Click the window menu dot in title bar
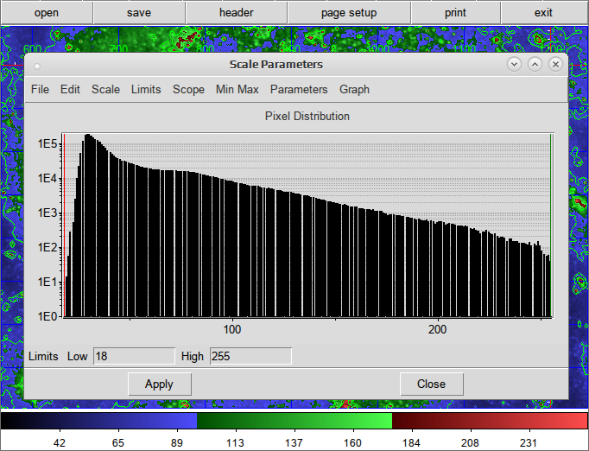The image size is (589, 451). coord(37,67)
